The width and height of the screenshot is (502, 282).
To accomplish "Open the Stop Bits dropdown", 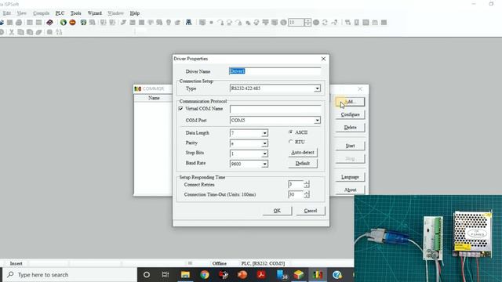I will (x=265, y=154).
